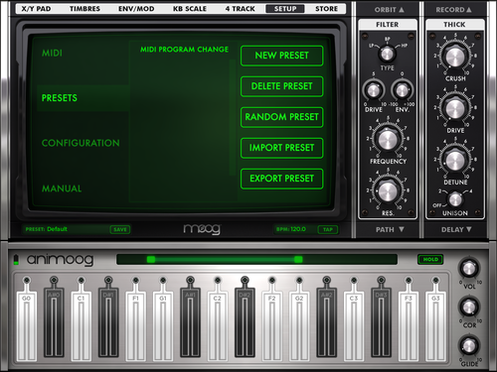Play the G0 key
Image resolution: width=497 pixels, height=372 pixels.
tap(27, 325)
